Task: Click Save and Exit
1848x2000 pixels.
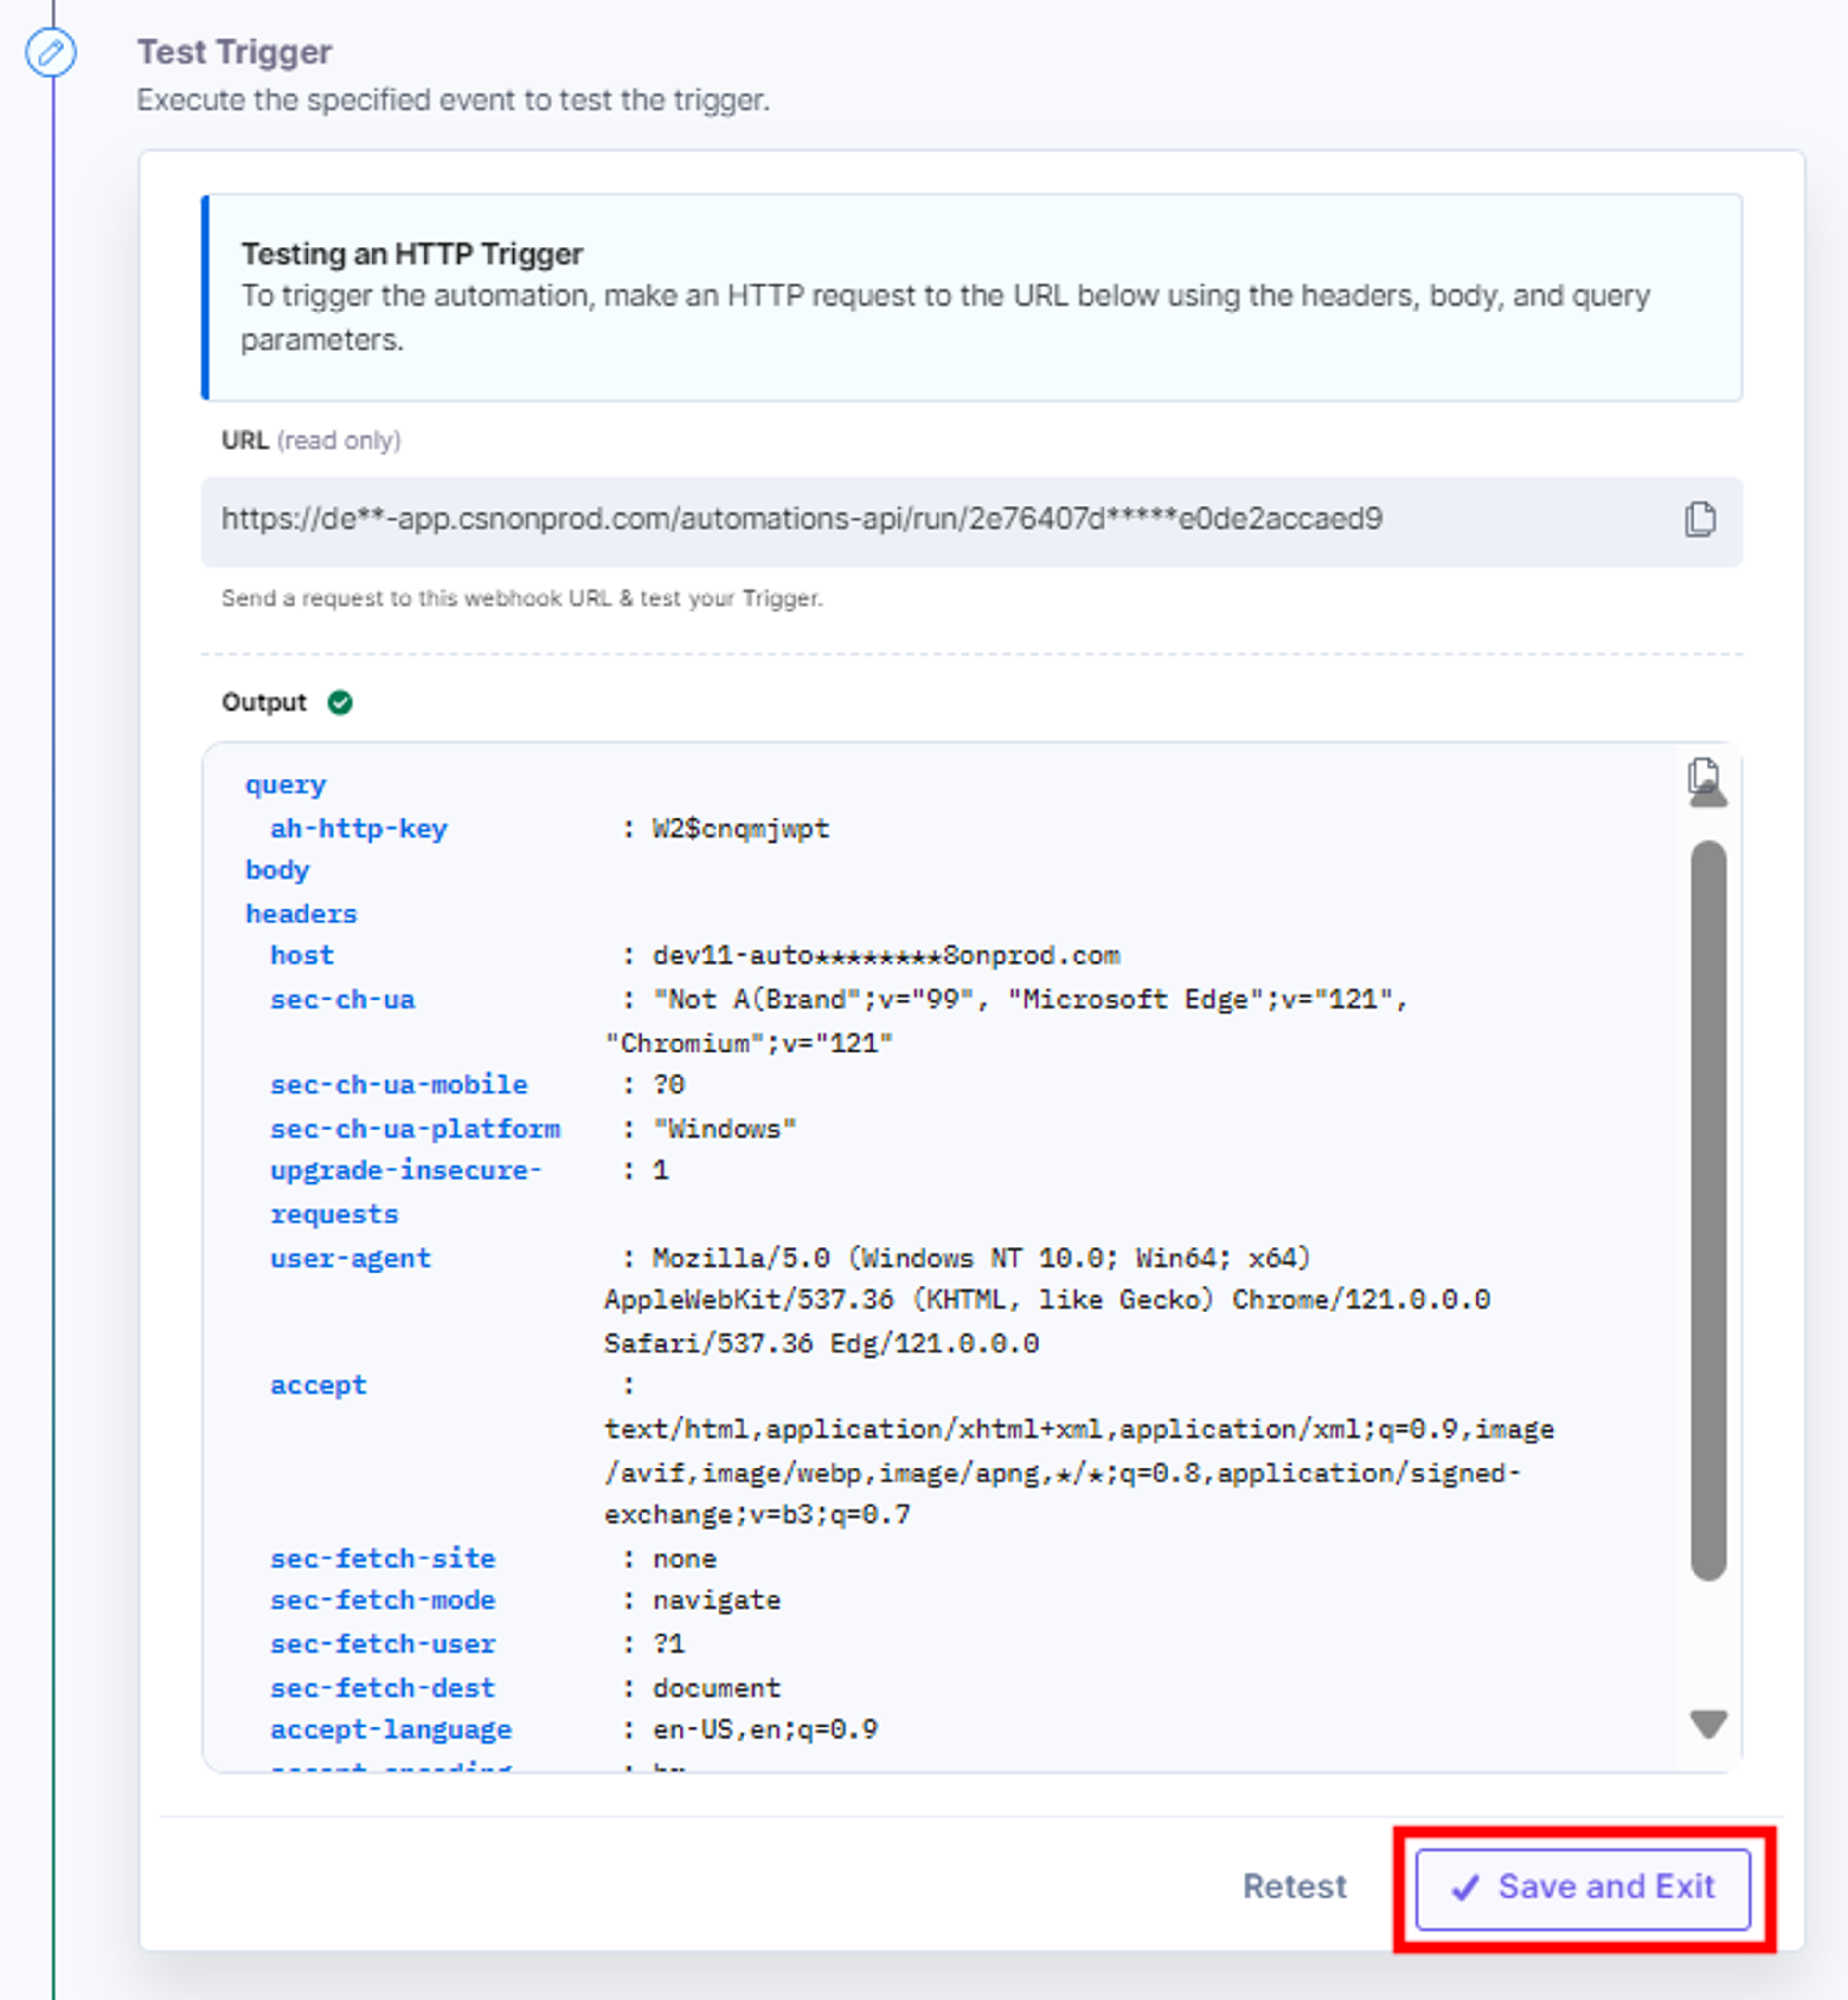Action: 1582,1888
